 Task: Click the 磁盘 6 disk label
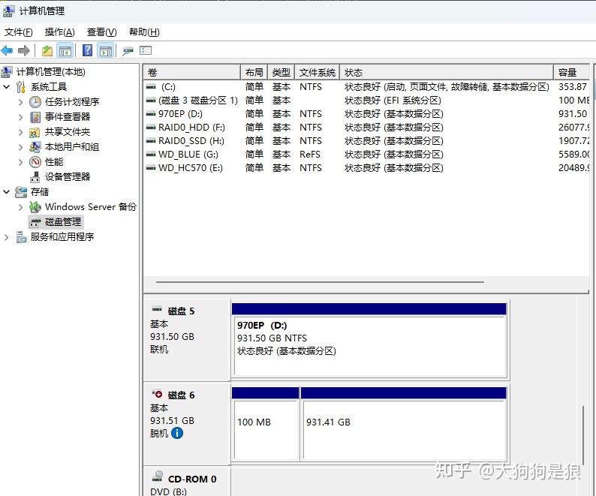(x=181, y=395)
